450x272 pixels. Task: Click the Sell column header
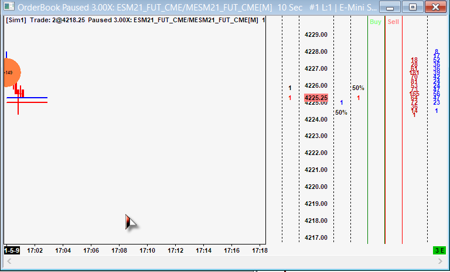(393, 22)
